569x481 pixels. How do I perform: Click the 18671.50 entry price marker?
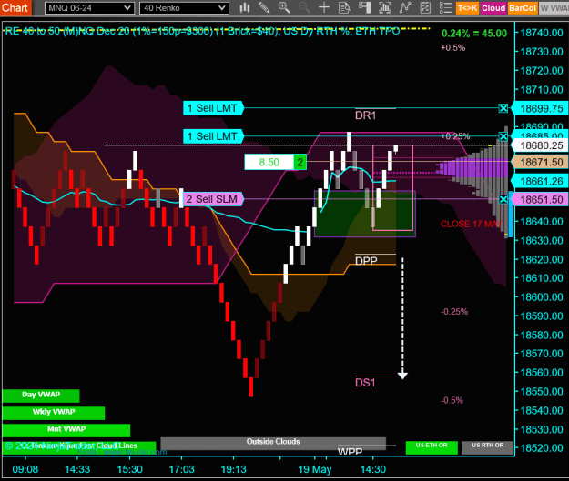click(x=540, y=162)
